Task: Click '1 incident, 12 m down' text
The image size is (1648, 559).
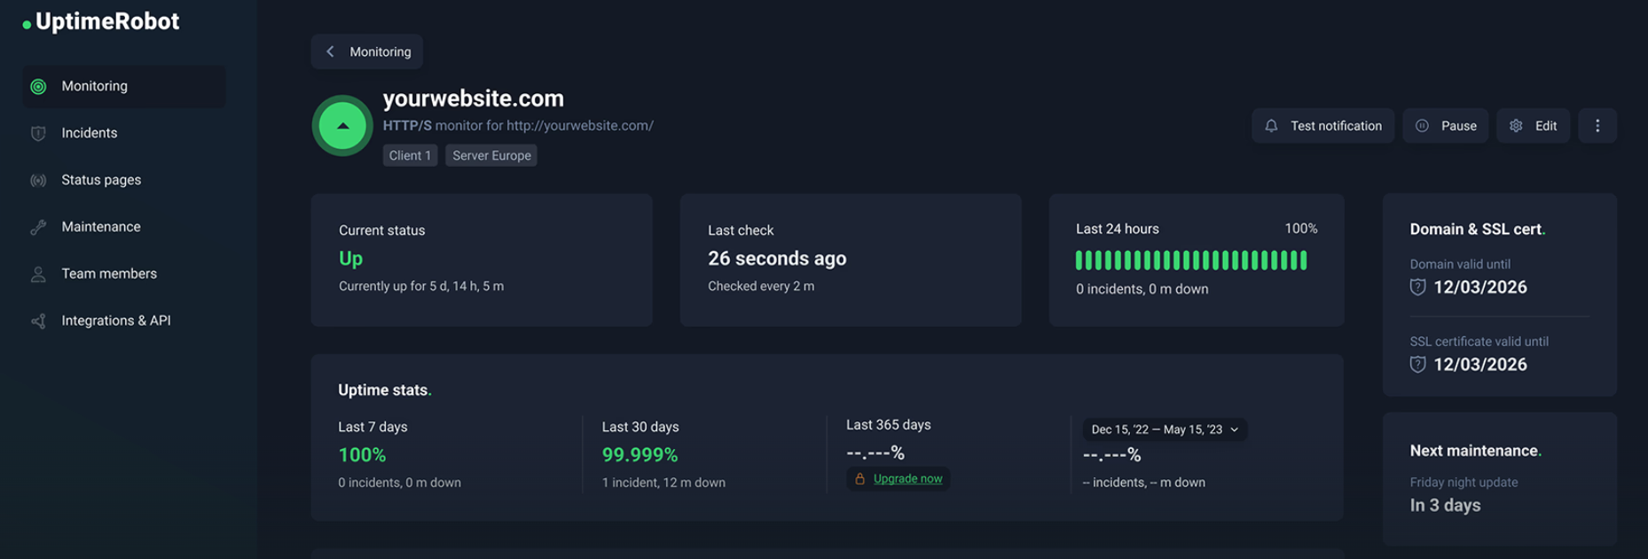Action: pyautogui.click(x=663, y=483)
